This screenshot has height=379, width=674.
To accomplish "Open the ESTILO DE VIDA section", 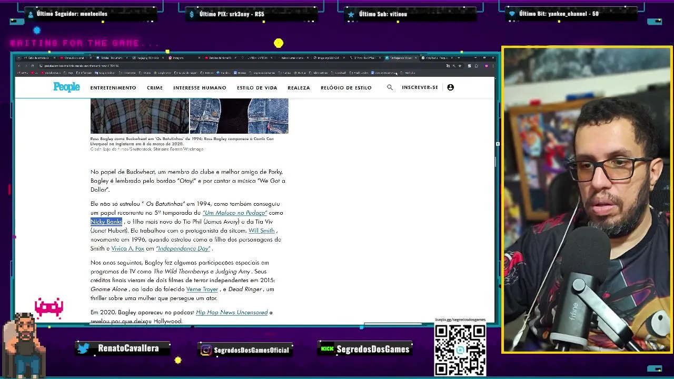I will pos(257,88).
